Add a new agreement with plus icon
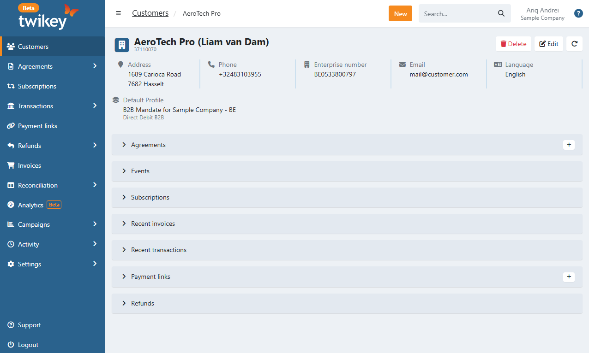The width and height of the screenshot is (589, 353). click(569, 145)
